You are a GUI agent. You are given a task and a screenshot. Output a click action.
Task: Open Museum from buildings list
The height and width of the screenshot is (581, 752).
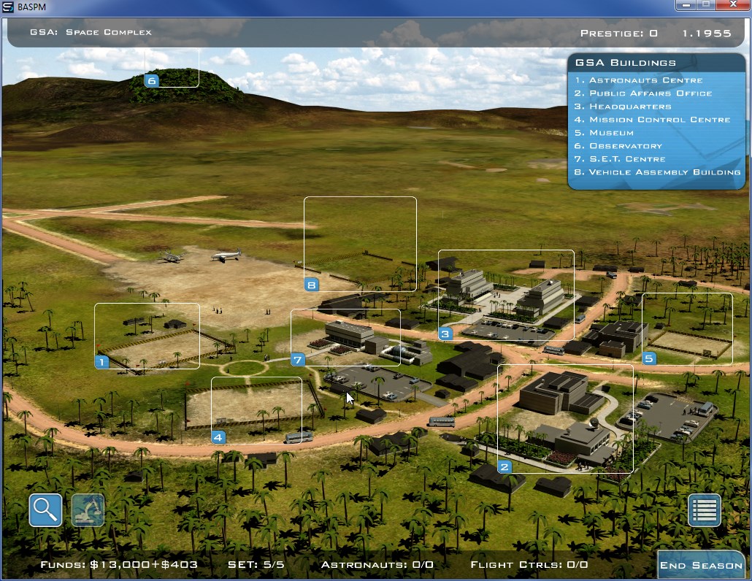pos(604,132)
